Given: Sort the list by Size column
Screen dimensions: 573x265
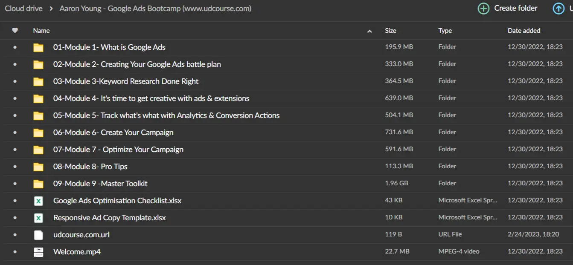Looking at the screenshot, I should point(390,31).
